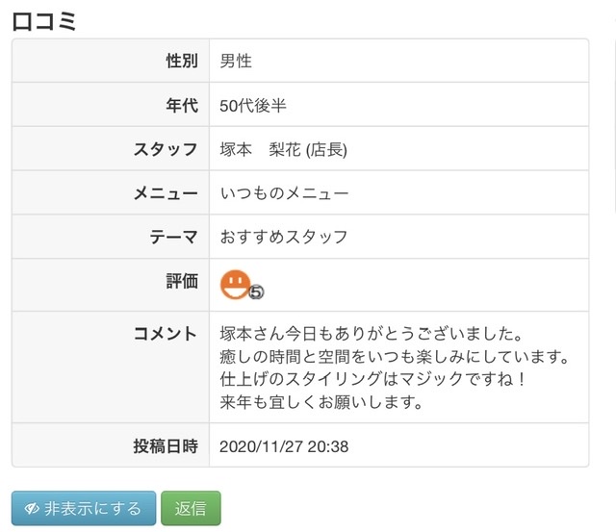
Task: Click the 評価 row label
Action: click(x=182, y=281)
